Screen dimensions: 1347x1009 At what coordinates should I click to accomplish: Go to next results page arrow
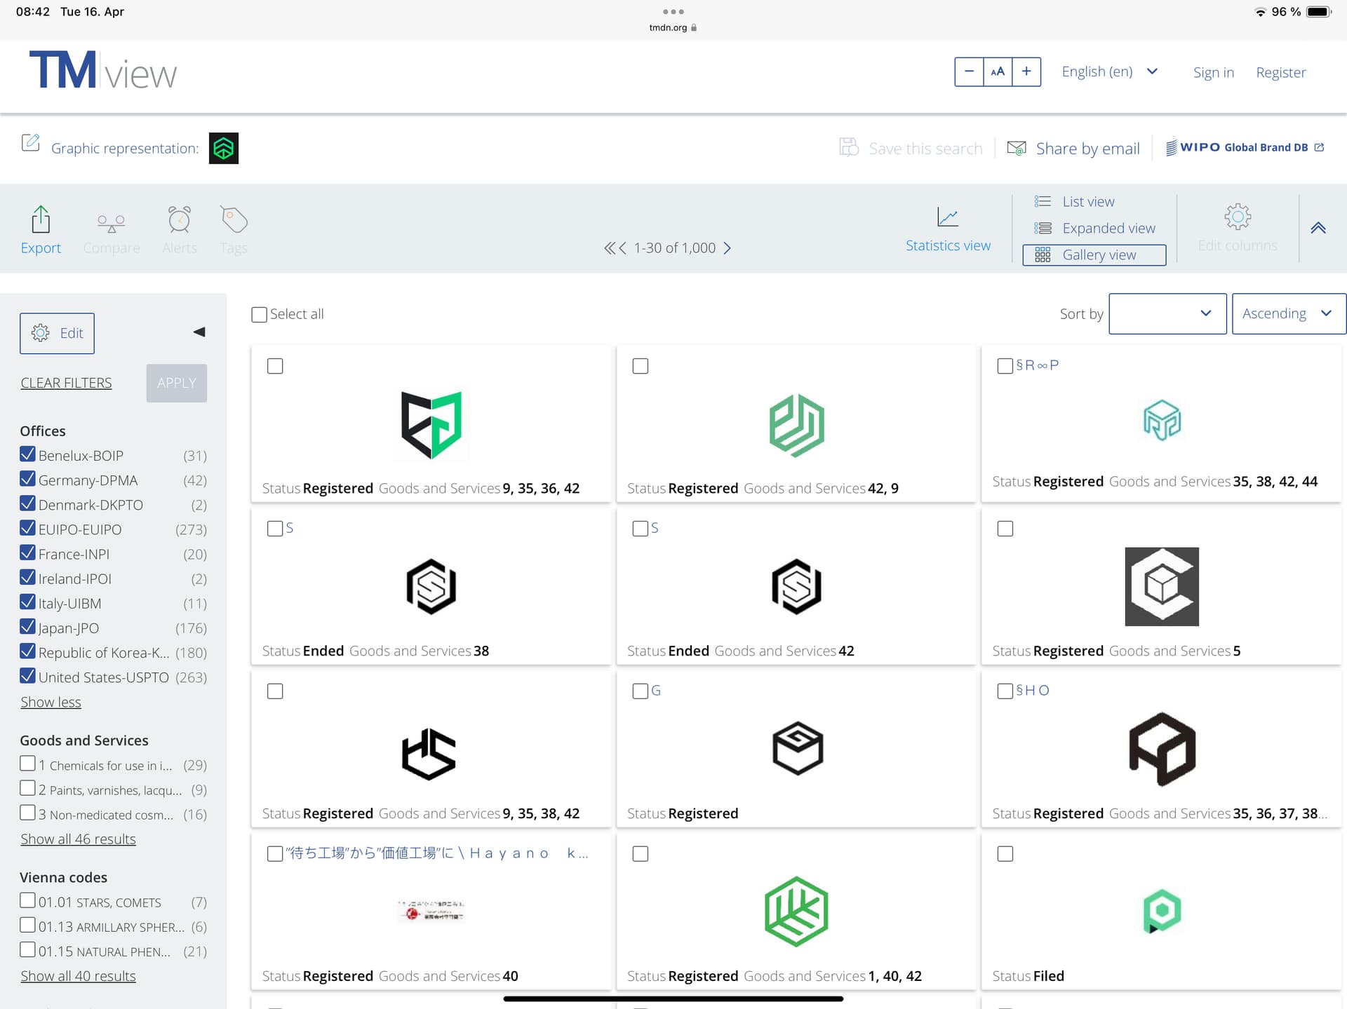tap(728, 248)
